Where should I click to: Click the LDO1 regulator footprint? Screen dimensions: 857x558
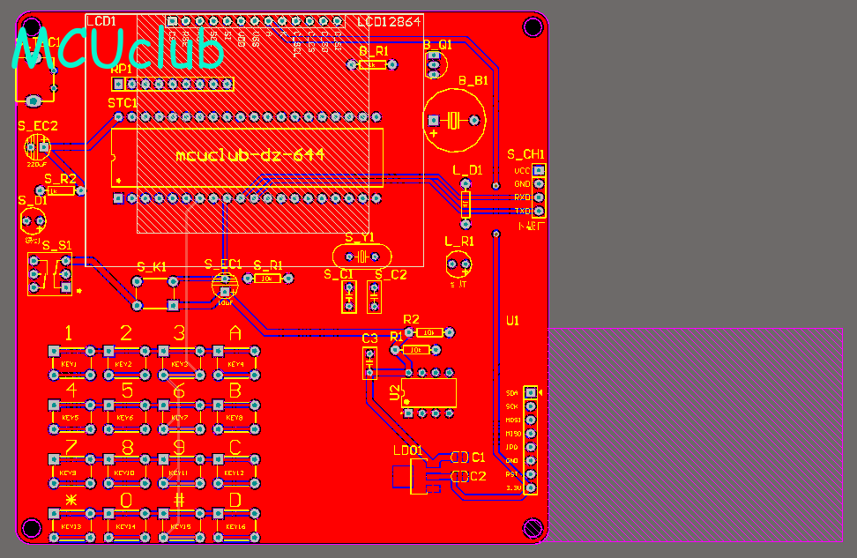click(418, 477)
